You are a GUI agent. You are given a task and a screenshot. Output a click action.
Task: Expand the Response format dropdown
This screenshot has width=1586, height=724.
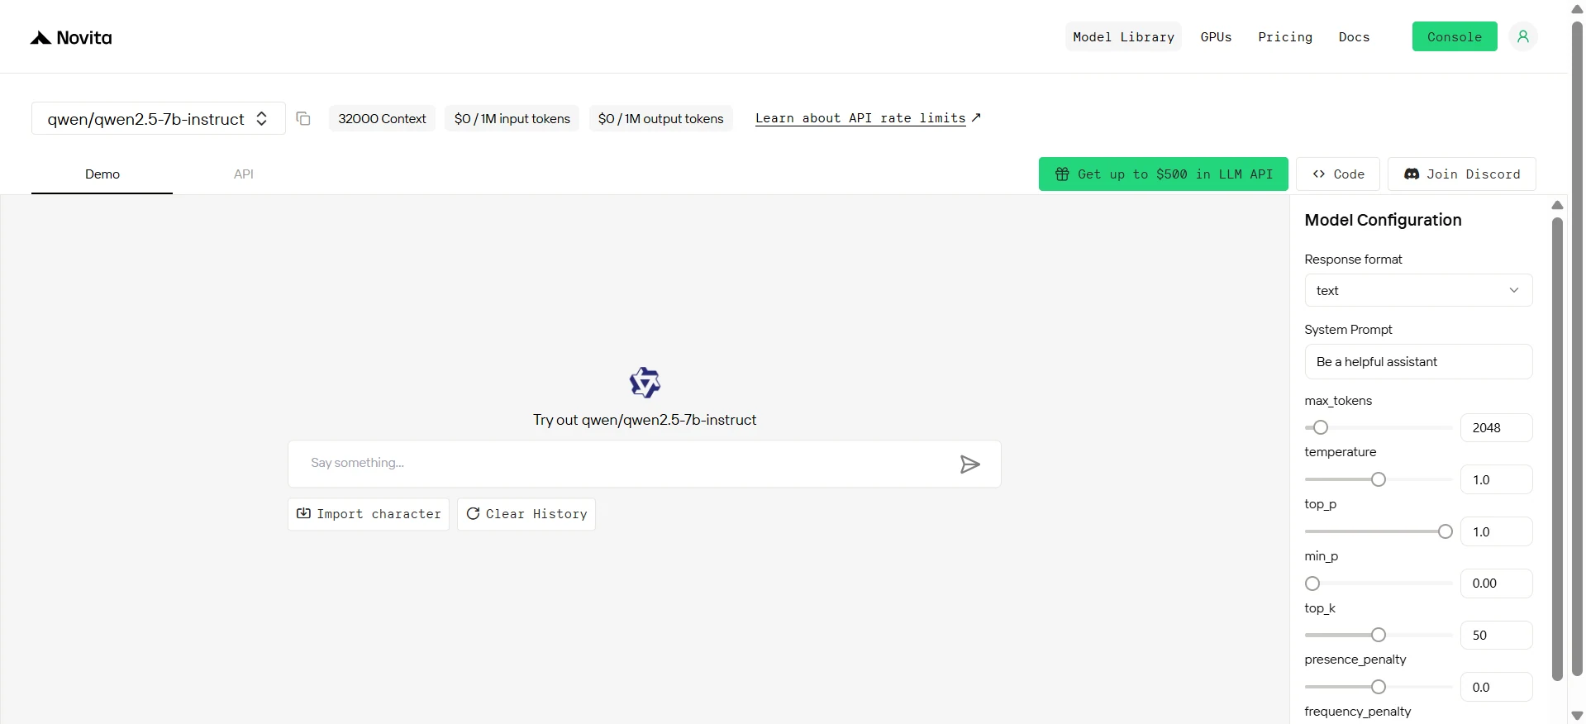1418,290
